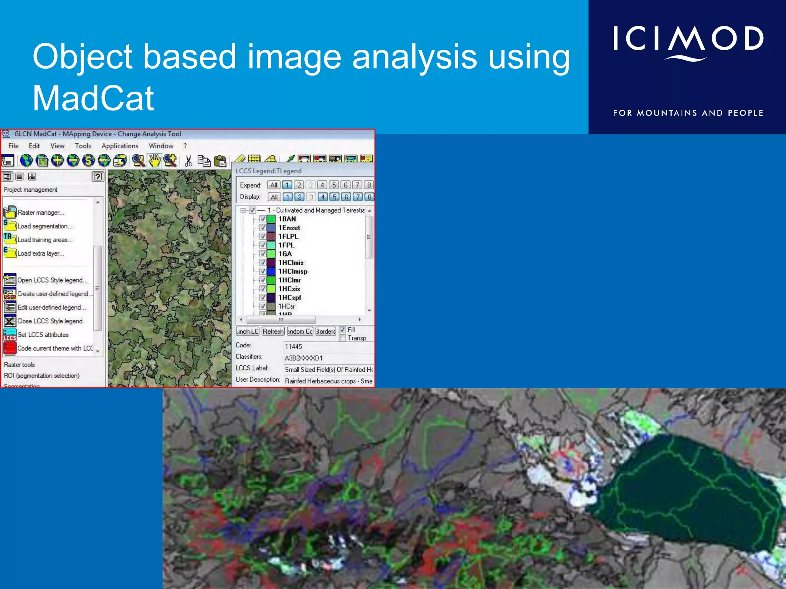Image resolution: width=786 pixels, height=589 pixels.
Task: Open the Applications menu
Action: pyautogui.click(x=120, y=146)
